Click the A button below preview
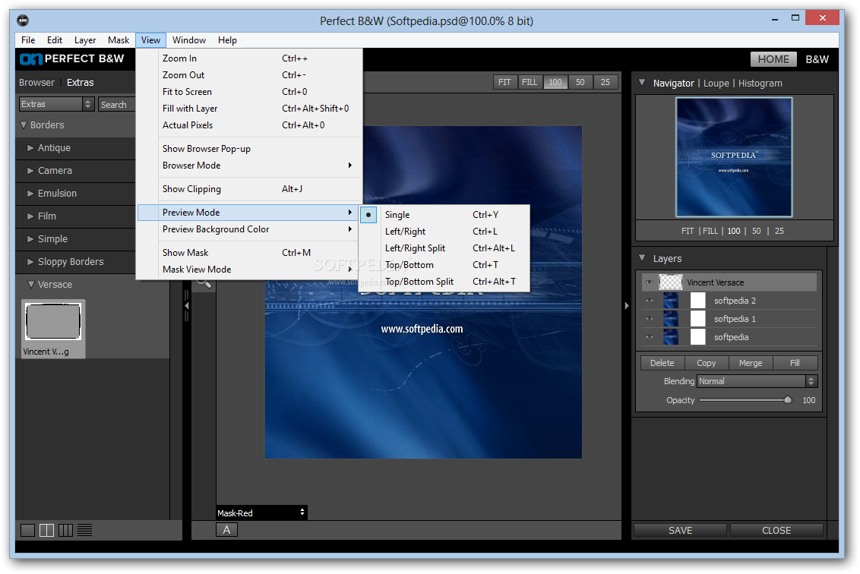The image size is (860, 574). click(226, 530)
